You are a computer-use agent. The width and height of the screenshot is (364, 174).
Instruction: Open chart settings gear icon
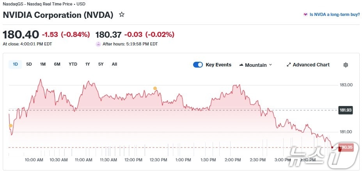pyautogui.click(x=346, y=65)
